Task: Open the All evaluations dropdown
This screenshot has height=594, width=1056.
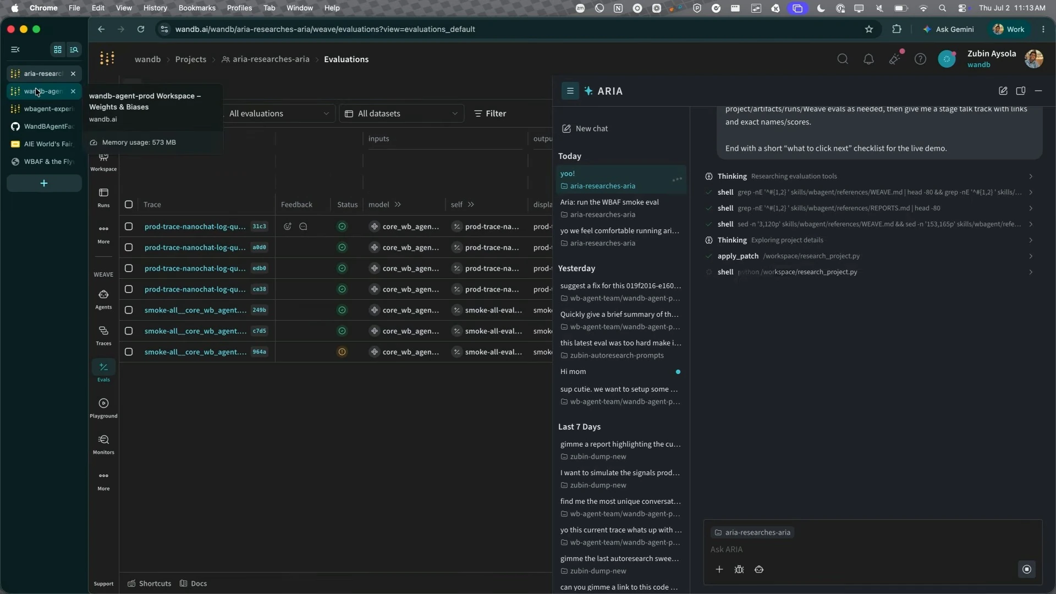Action: [x=279, y=113]
